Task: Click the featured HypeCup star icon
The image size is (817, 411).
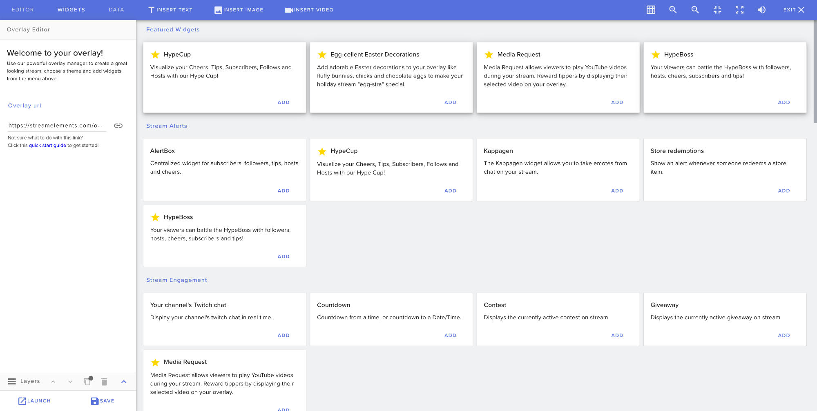Action: 155,54
